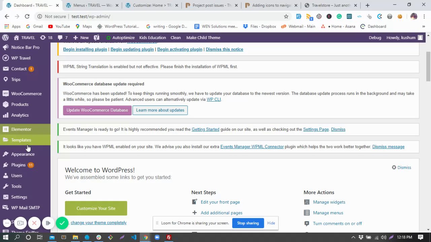This screenshot has height=242, width=431.
Task: Click the Appearance paintbrush icon
Action: pos(5,154)
